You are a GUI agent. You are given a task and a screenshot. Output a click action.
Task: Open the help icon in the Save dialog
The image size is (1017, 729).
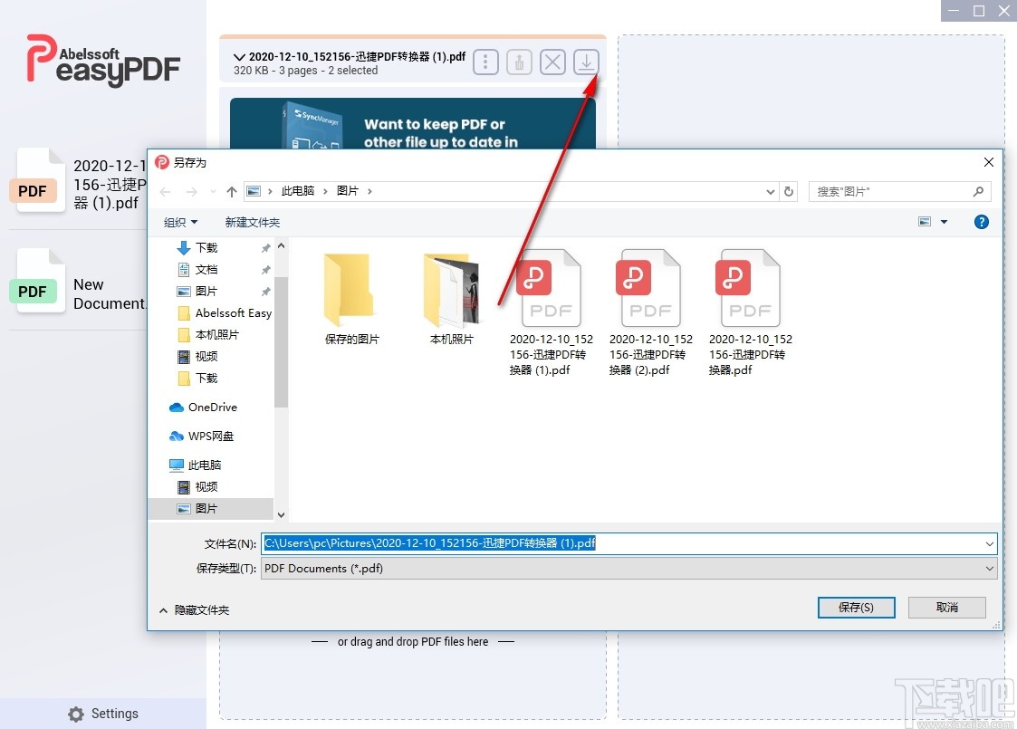pos(981,221)
